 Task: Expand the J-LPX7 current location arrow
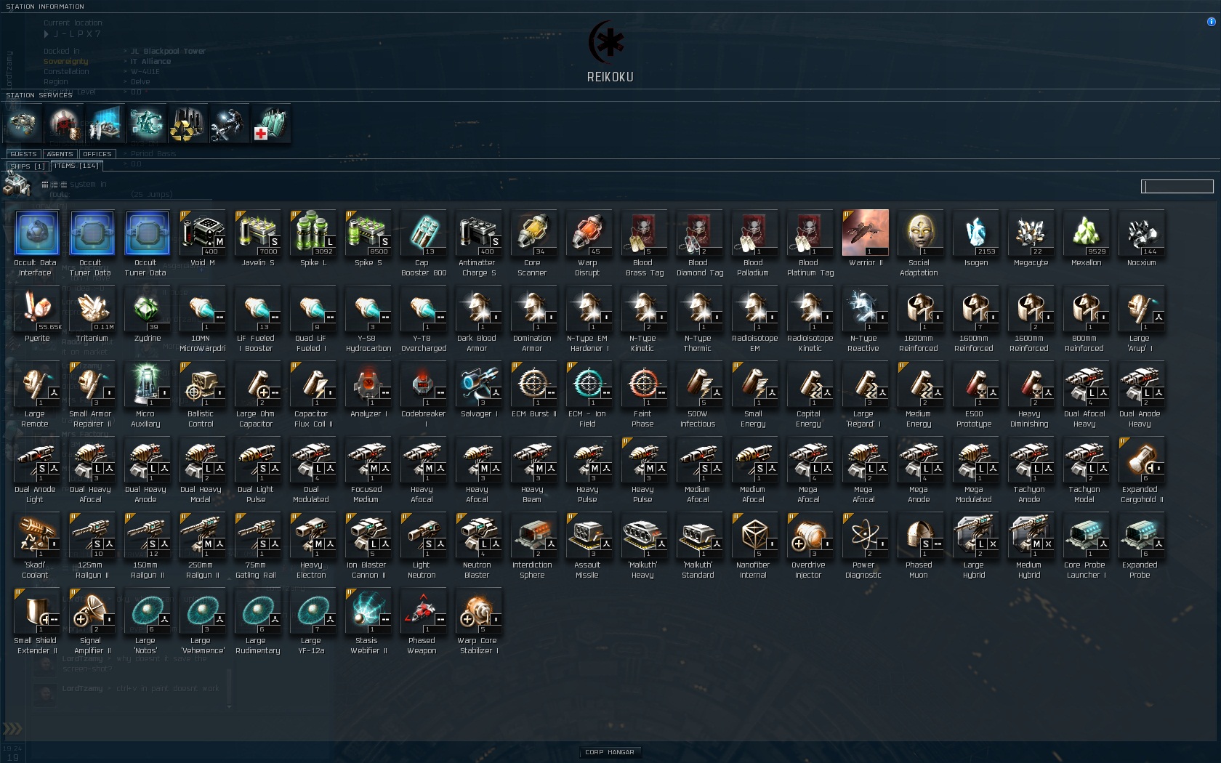(x=47, y=33)
